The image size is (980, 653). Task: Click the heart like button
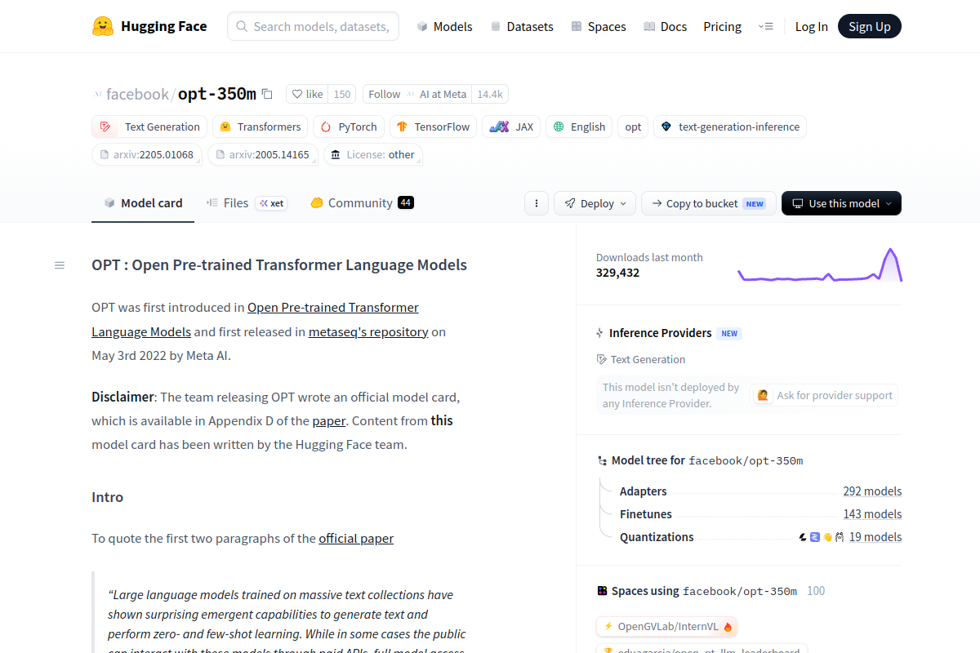[x=308, y=94]
